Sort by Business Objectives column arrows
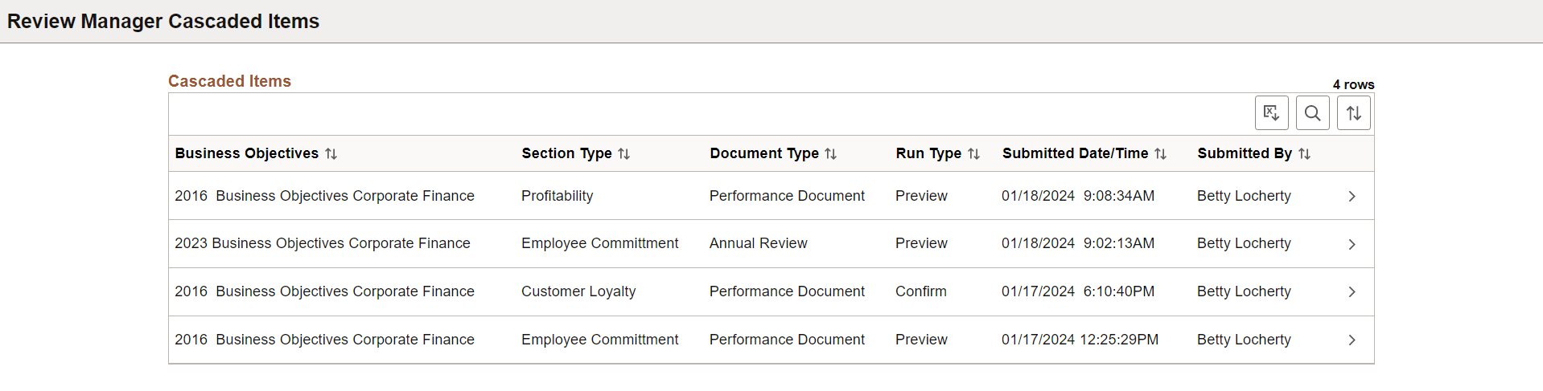Screen dimensions: 1543x391 (331, 154)
